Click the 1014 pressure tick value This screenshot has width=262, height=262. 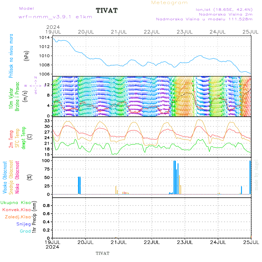(45, 38)
